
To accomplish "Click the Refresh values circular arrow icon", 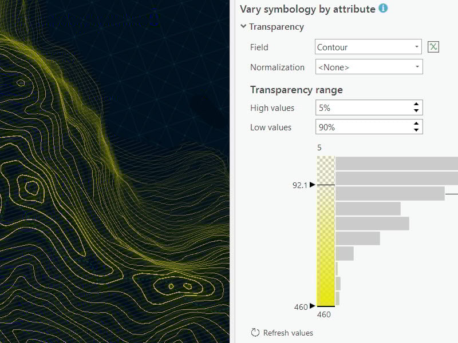I will point(255,333).
